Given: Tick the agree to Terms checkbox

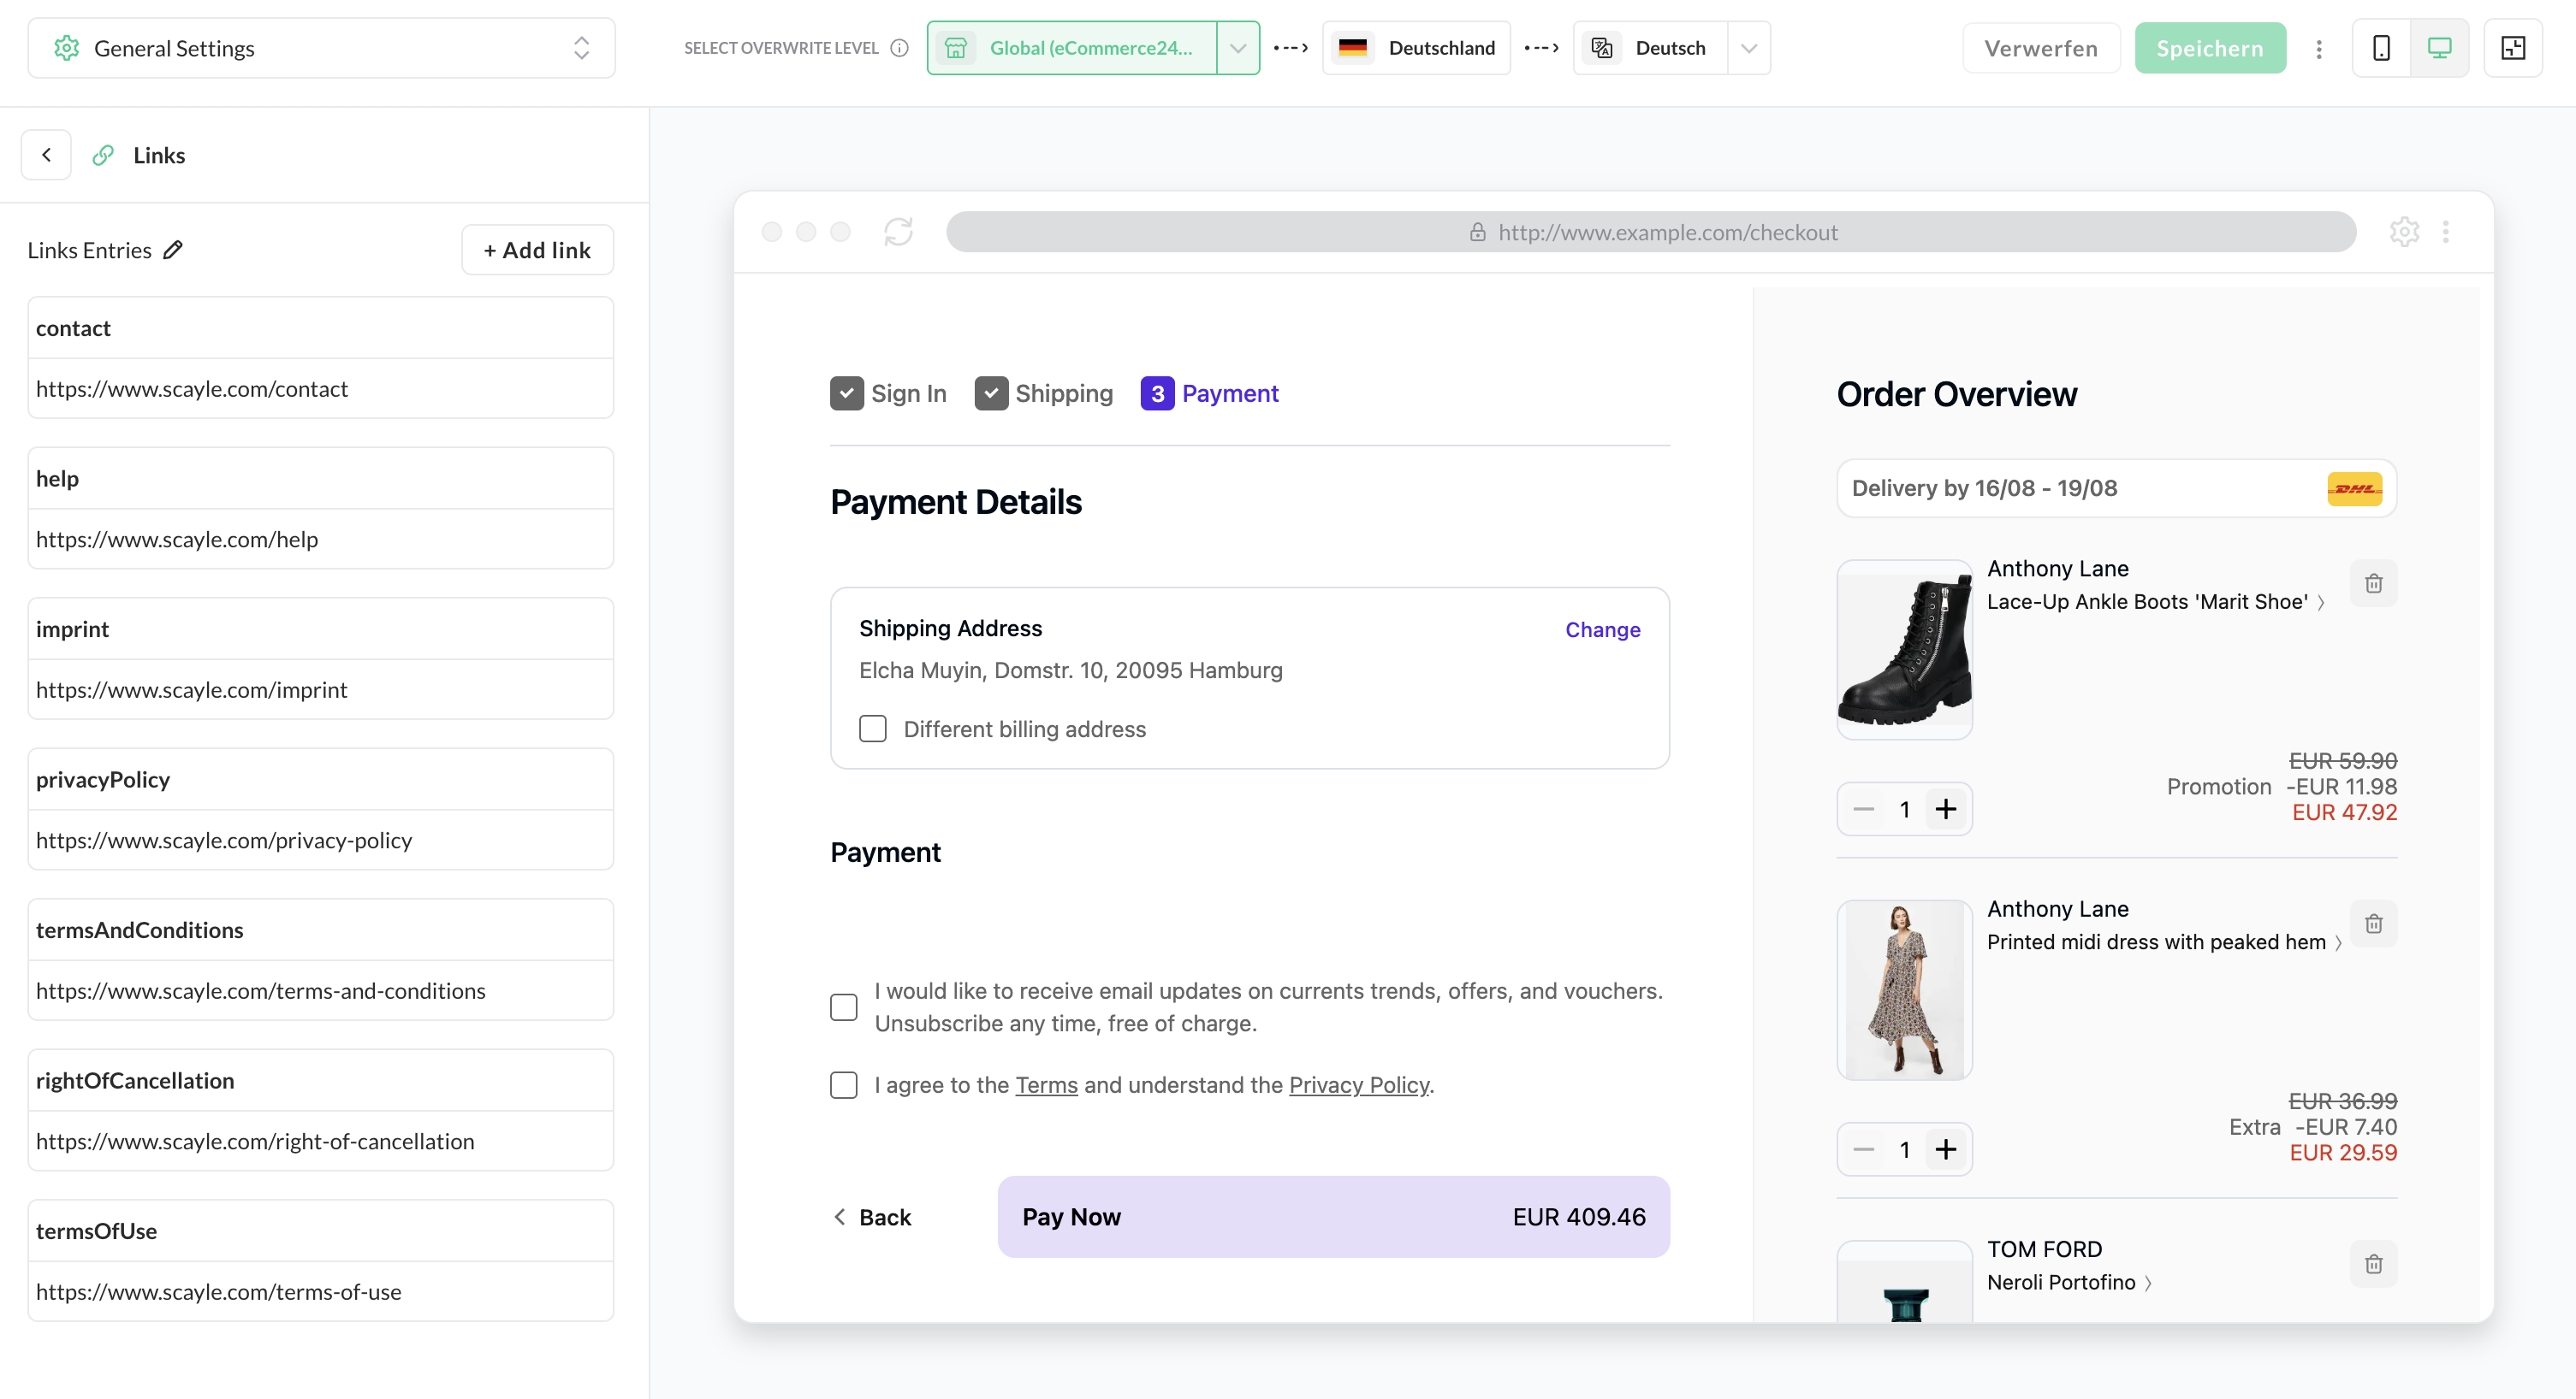Looking at the screenshot, I should tap(844, 1085).
